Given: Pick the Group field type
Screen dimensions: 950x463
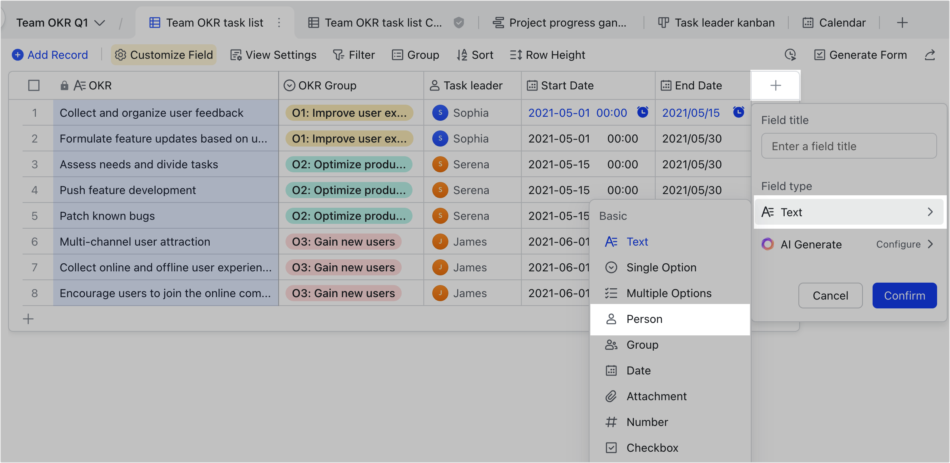Looking at the screenshot, I should [x=670, y=345].
